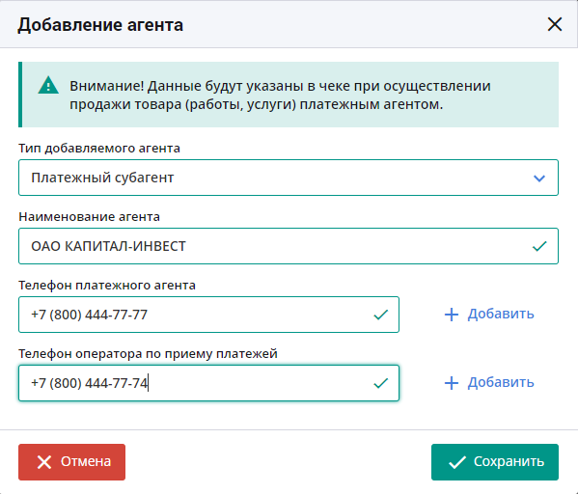
Task: Click the Тип добавляемого агента label
Action: tap(99, 148)
